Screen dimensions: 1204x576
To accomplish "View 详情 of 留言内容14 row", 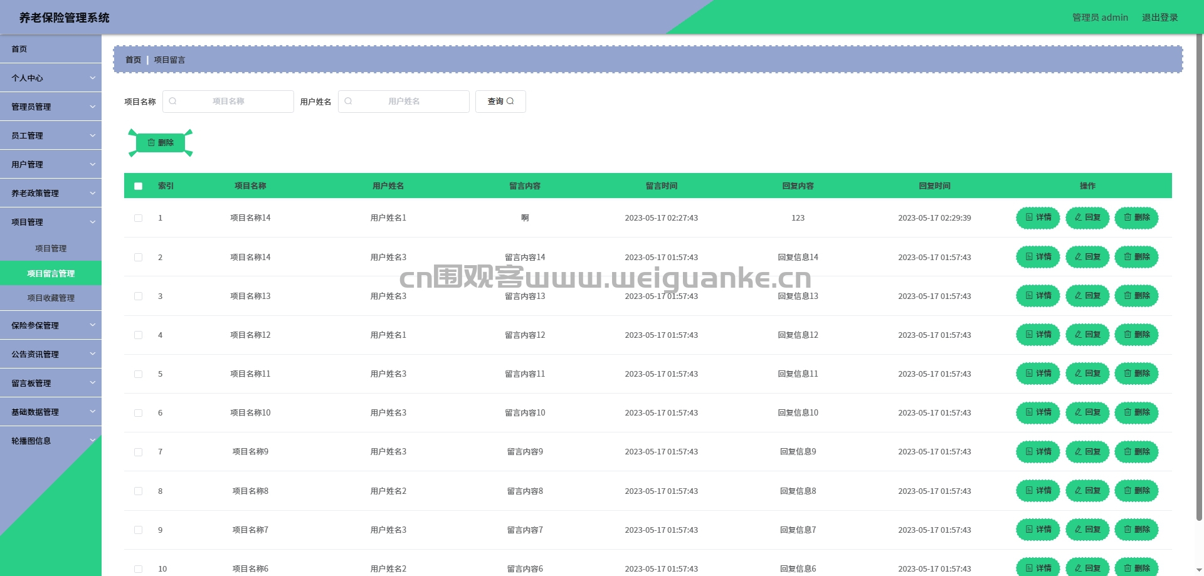I will point(1038,257).
